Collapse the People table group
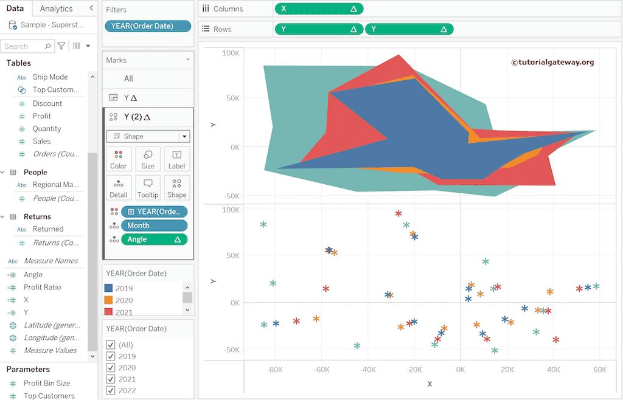 tap(3, 173)
